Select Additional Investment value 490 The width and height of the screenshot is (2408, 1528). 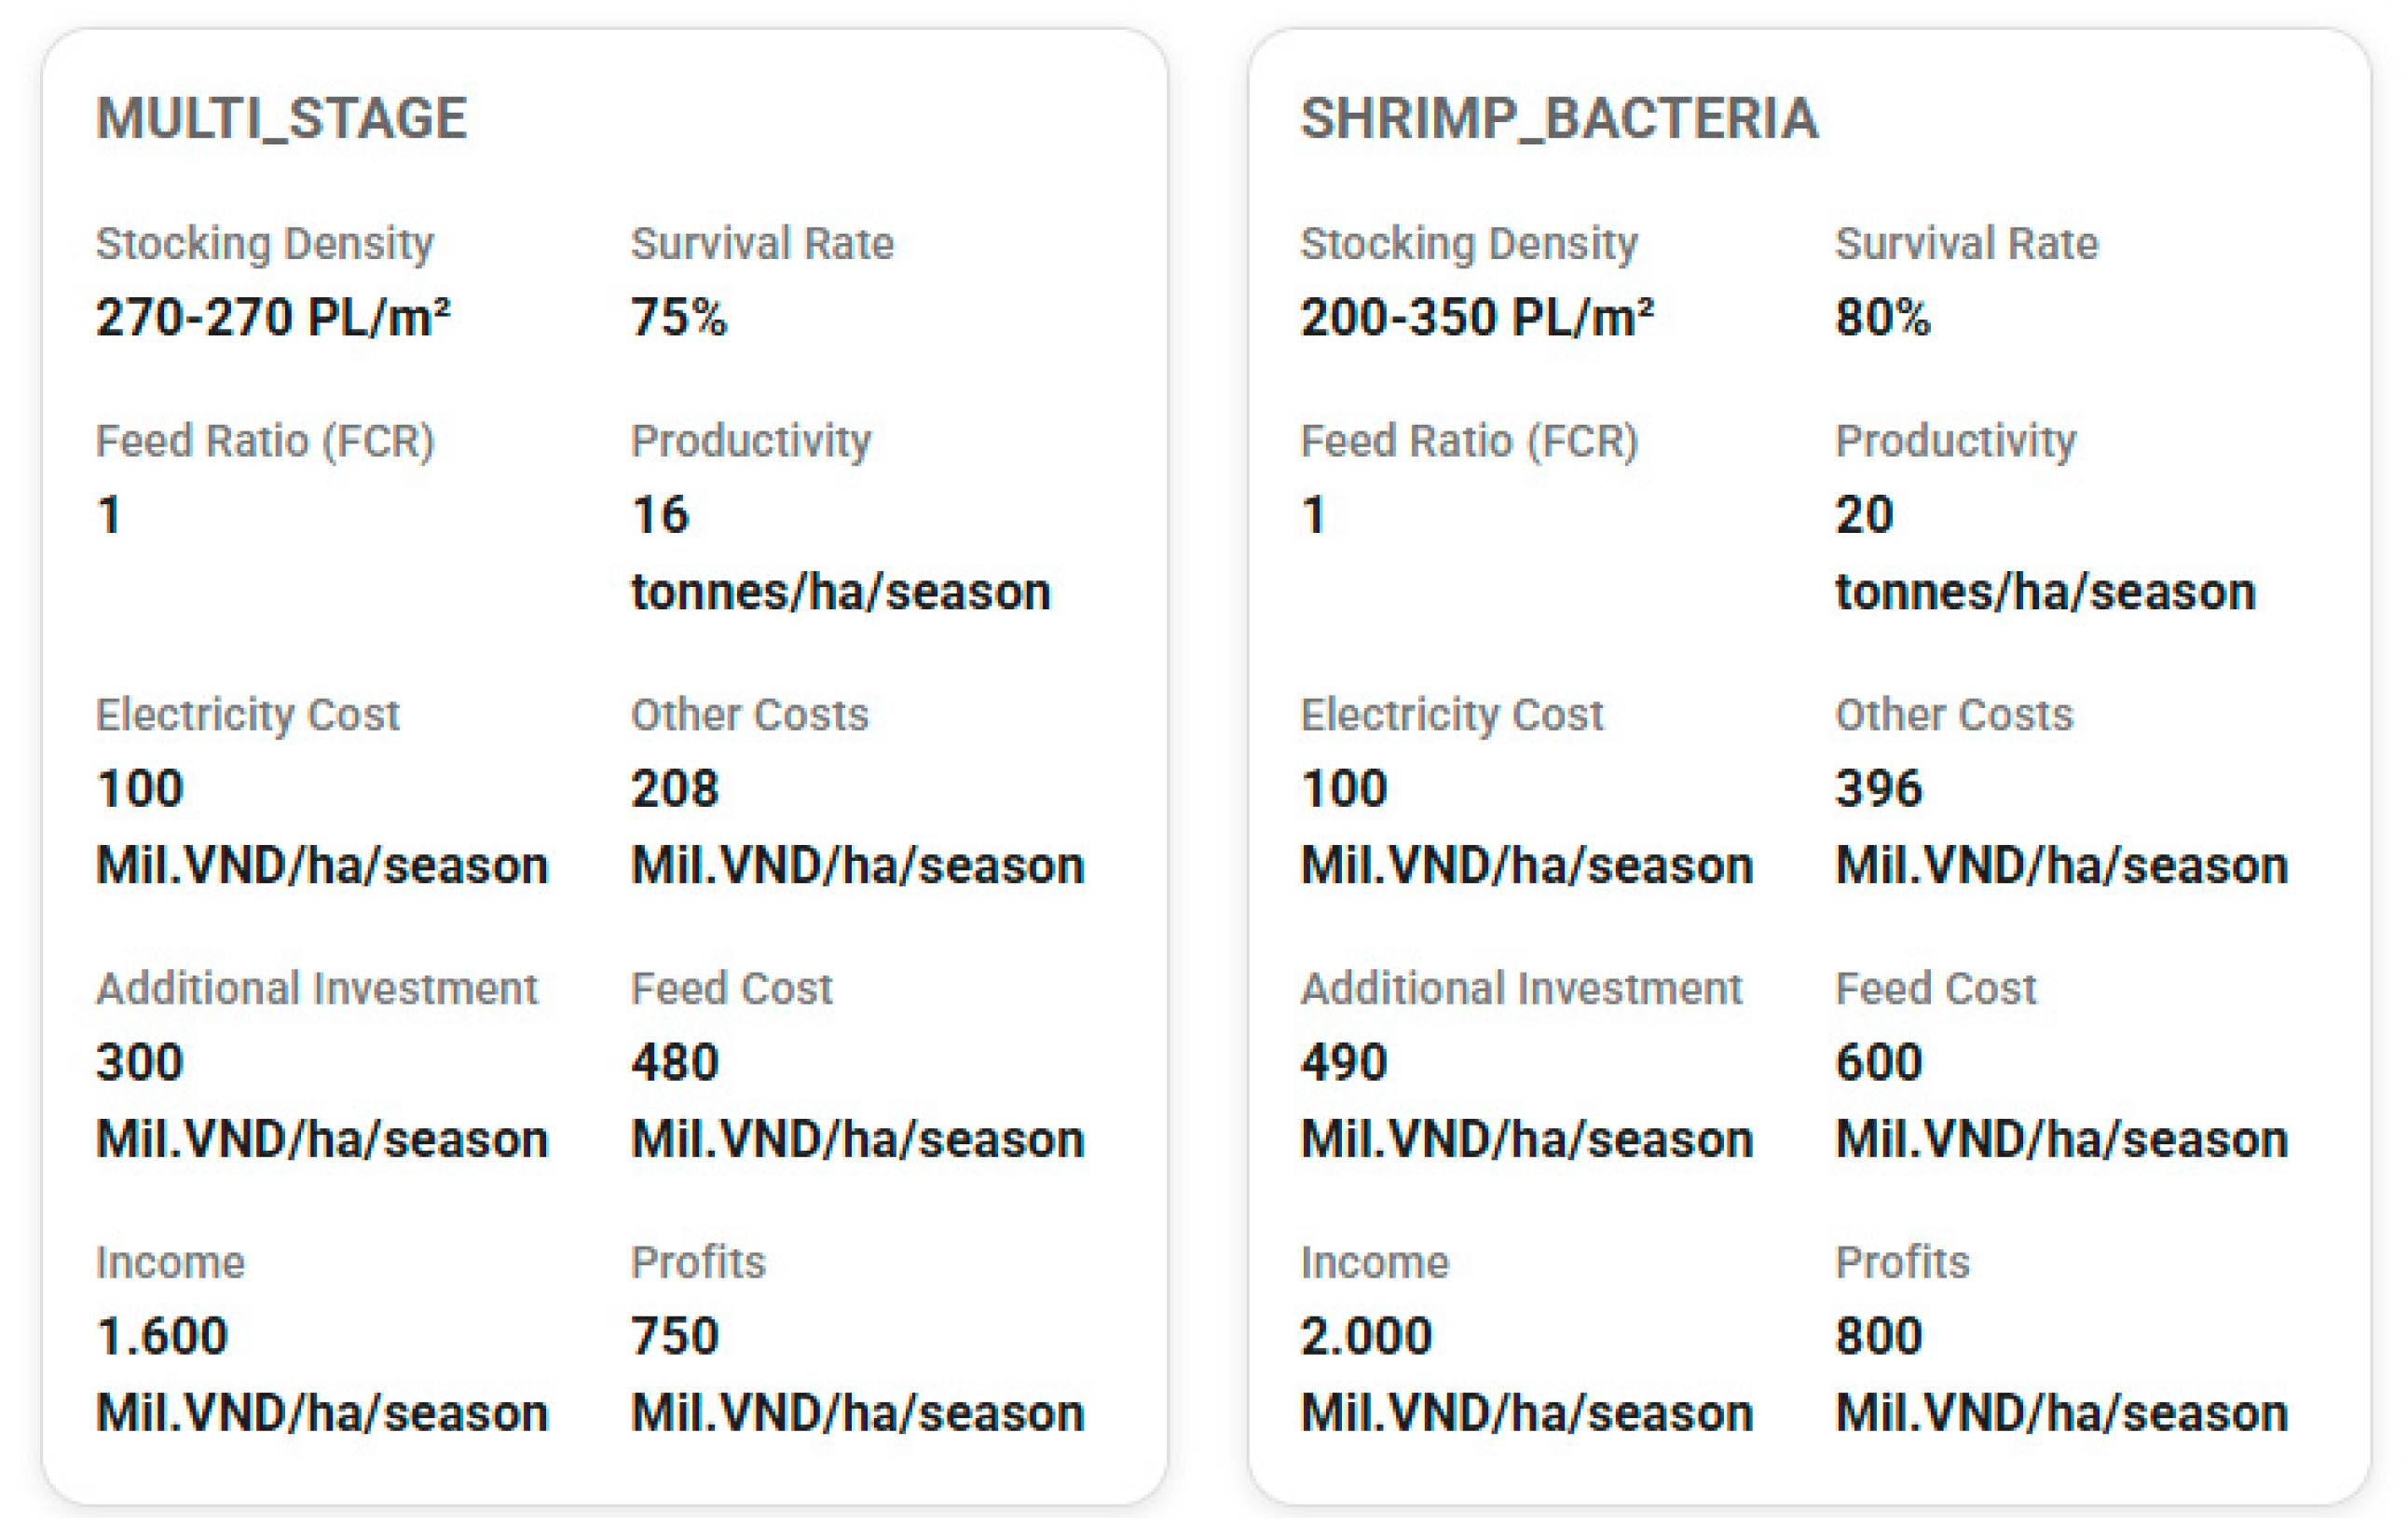(1344, 1062)
